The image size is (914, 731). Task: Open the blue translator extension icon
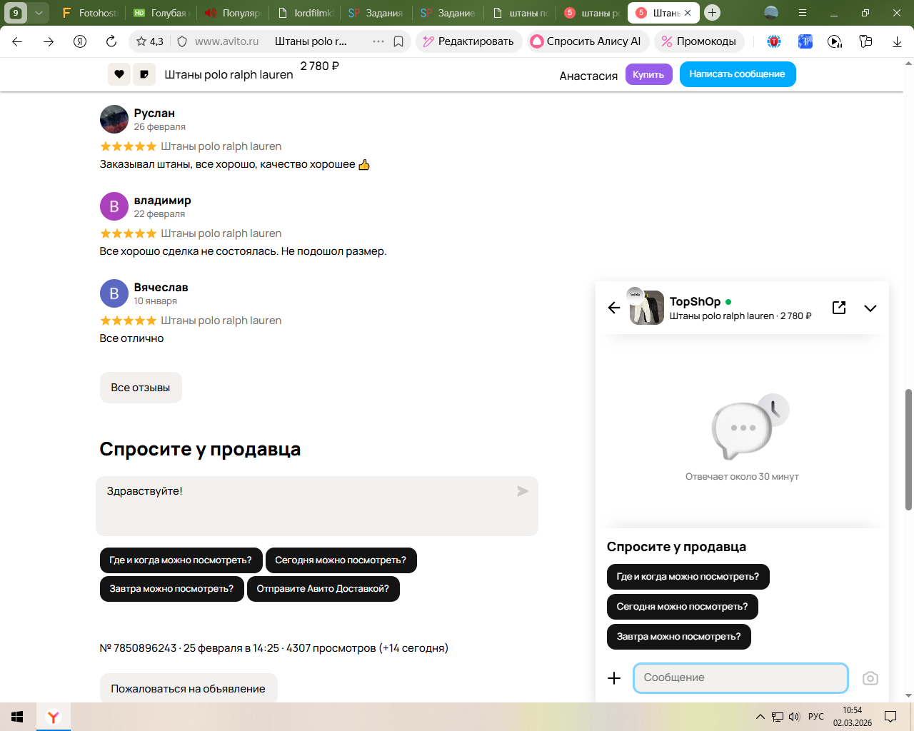click(x=805, y=41)
